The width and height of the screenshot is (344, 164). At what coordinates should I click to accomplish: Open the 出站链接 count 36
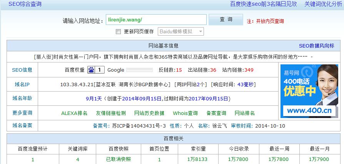point(213,70)
